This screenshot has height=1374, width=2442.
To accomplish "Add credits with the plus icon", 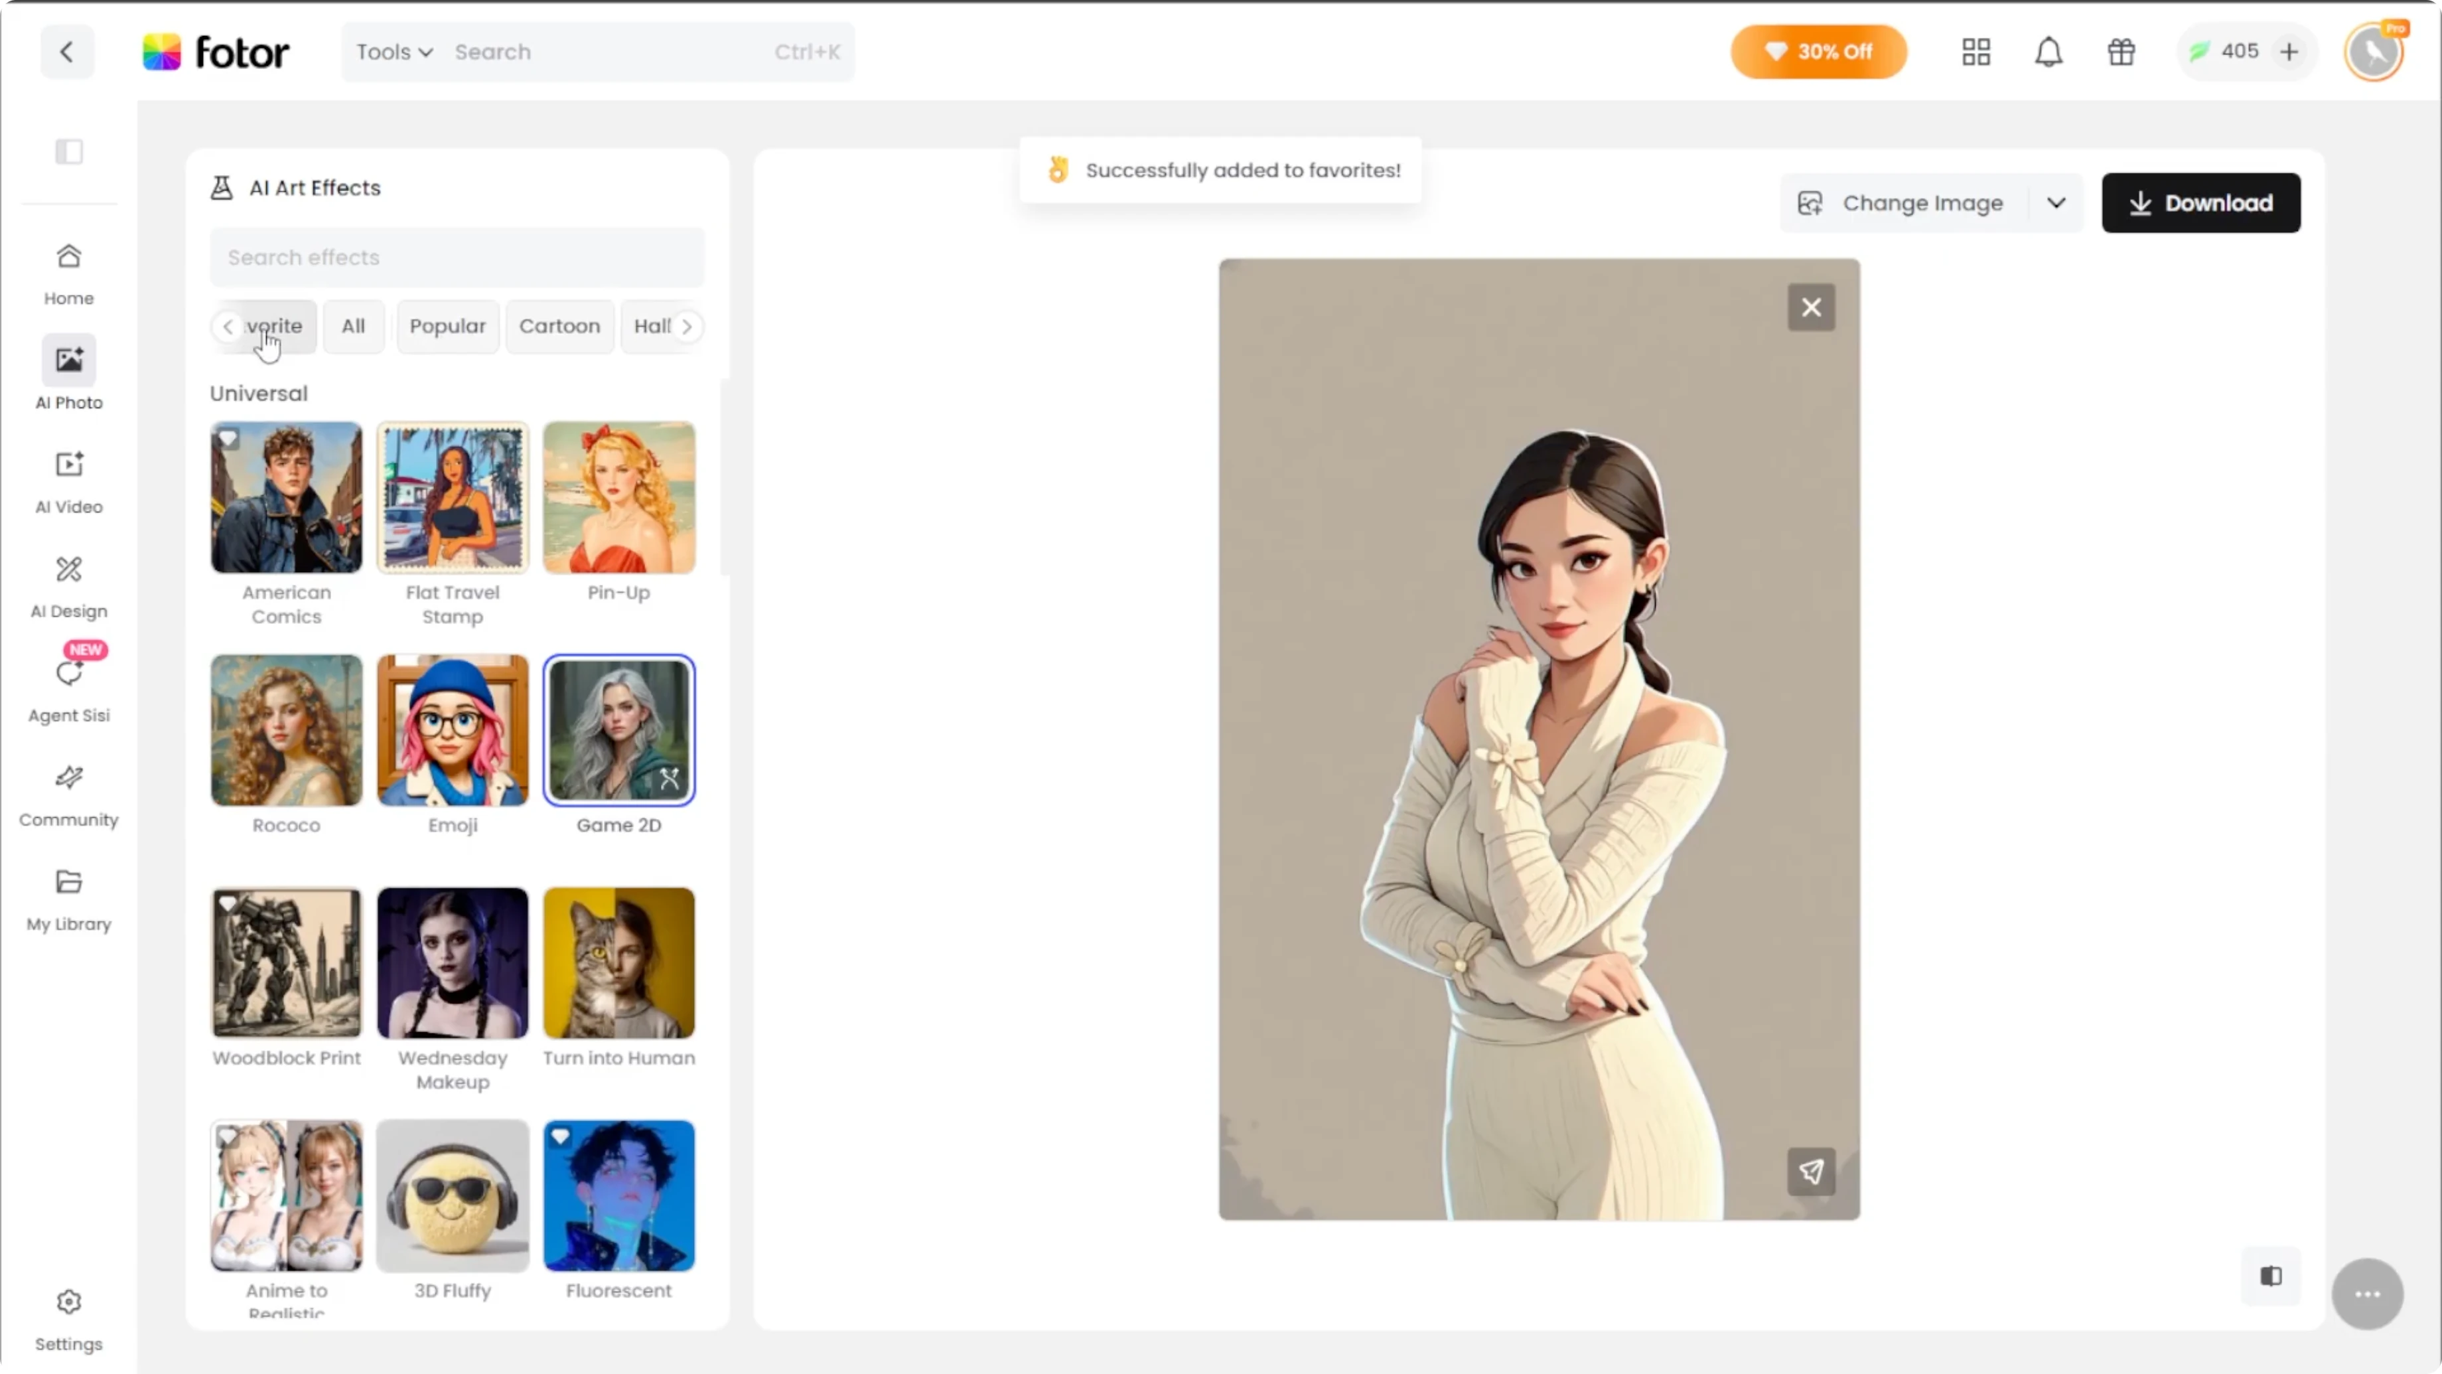I will (2289, 51).
